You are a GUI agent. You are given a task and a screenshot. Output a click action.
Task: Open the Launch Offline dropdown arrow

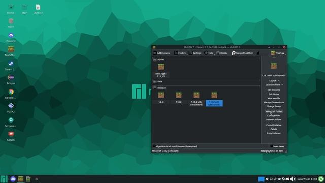pyautogui.click(x=282, y=85)
